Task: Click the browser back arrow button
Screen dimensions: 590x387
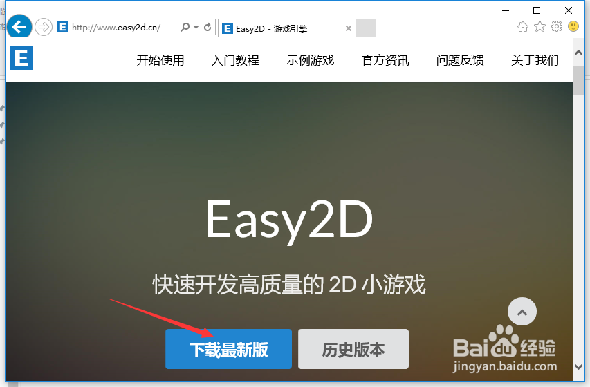Action: coord(19,26)
